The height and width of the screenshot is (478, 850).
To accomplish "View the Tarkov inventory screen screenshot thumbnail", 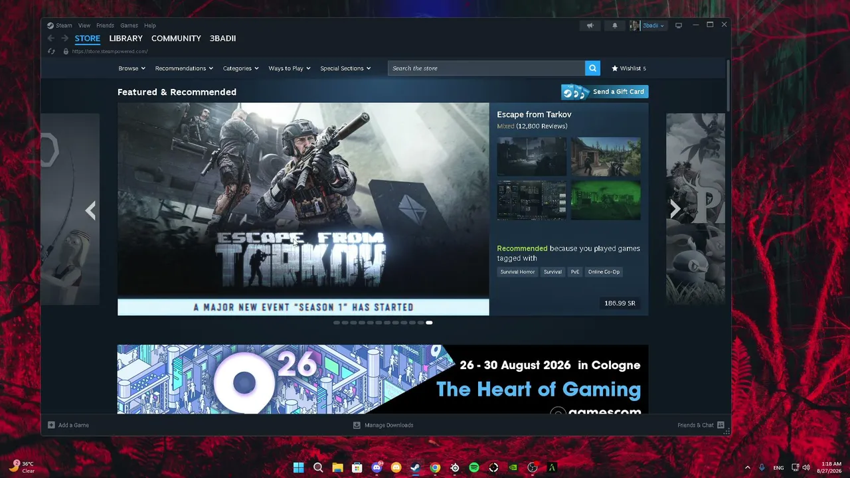I will coord(532,200).
